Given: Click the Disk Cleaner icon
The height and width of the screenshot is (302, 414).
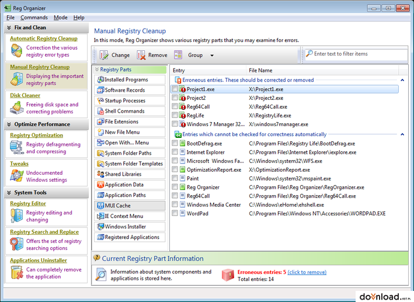Looking at the screenshot, I should pos(16,107).
